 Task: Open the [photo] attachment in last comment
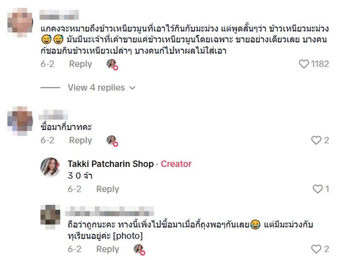(x=128, y=236)
